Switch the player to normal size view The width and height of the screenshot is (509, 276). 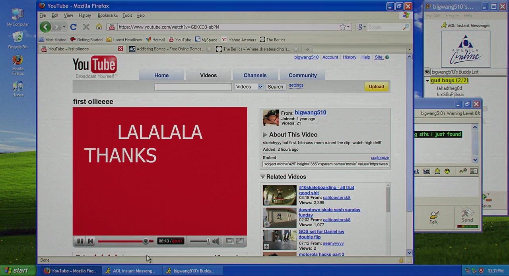pos(229,241)
